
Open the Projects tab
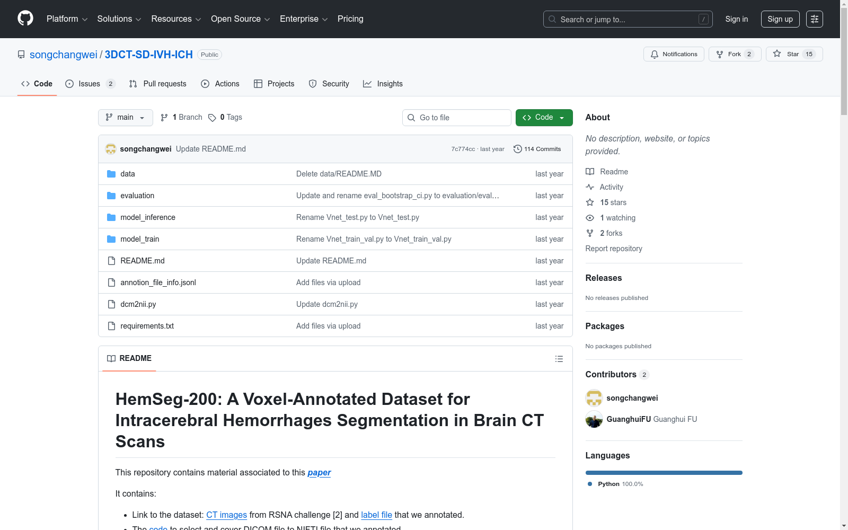click(274, 84)
